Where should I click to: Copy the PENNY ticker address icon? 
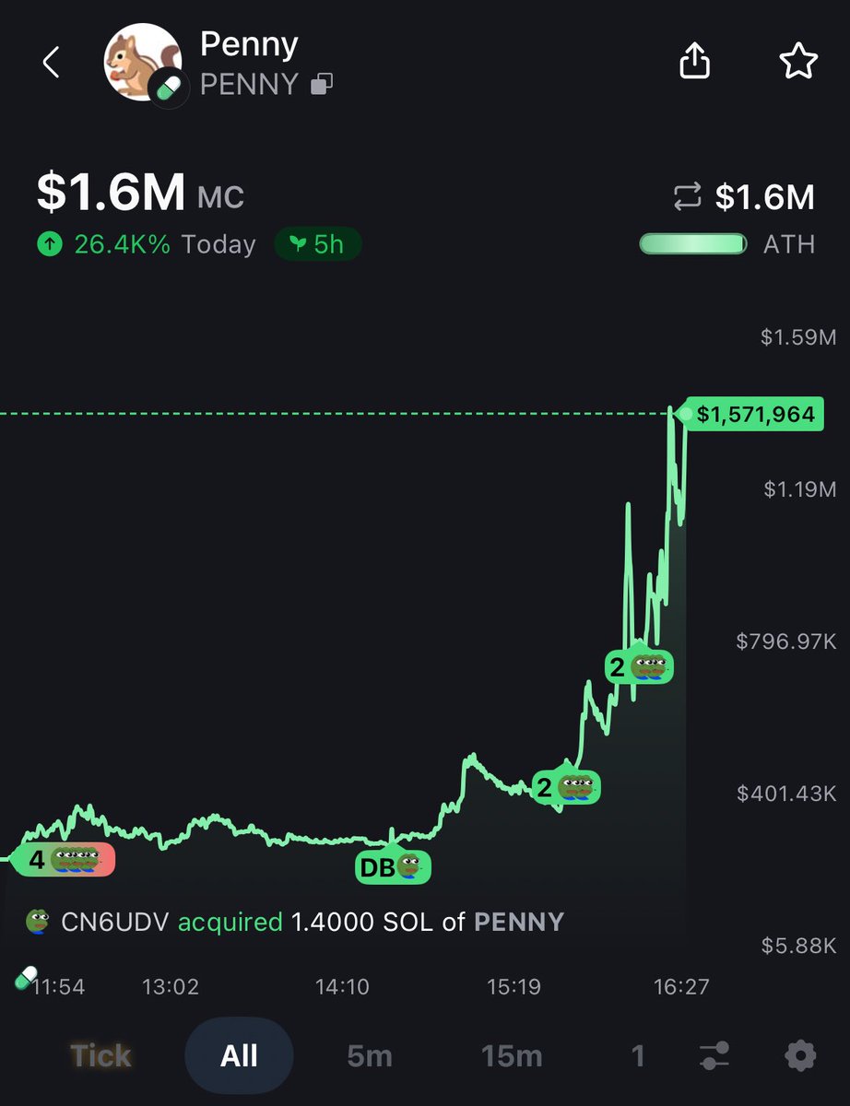[x=321, y=85]
